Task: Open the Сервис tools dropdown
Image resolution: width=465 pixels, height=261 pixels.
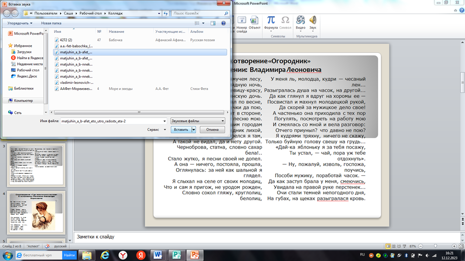Action: click(156, 130)
